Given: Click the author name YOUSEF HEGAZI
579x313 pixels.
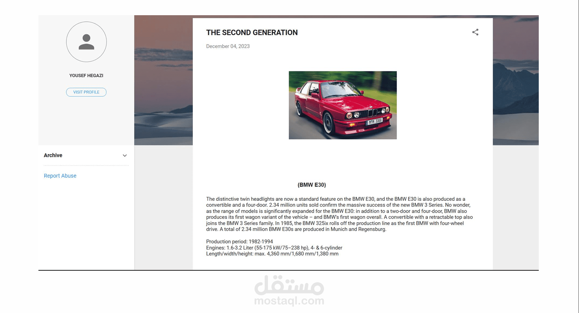Looking at the screenshot, I should (86, 76).
